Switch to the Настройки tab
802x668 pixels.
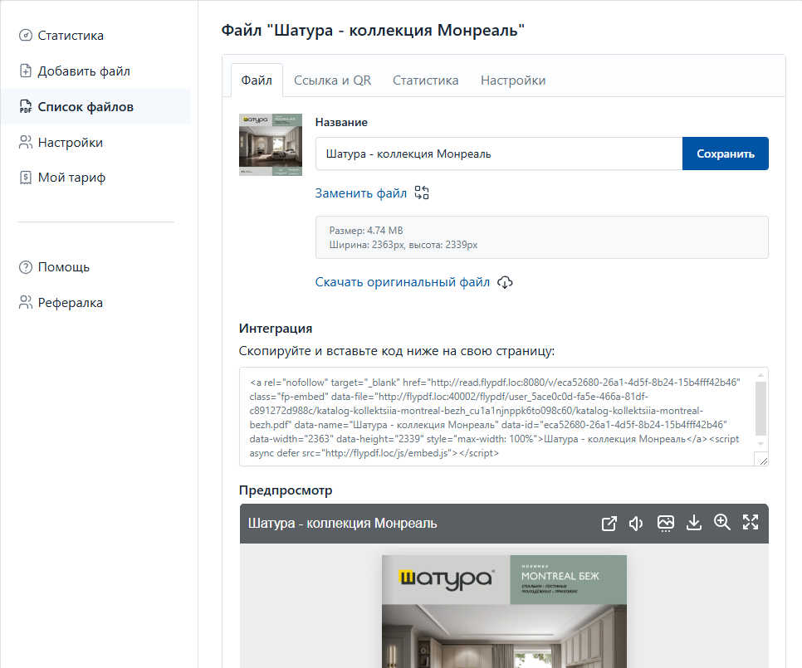(x=513, y=80)
